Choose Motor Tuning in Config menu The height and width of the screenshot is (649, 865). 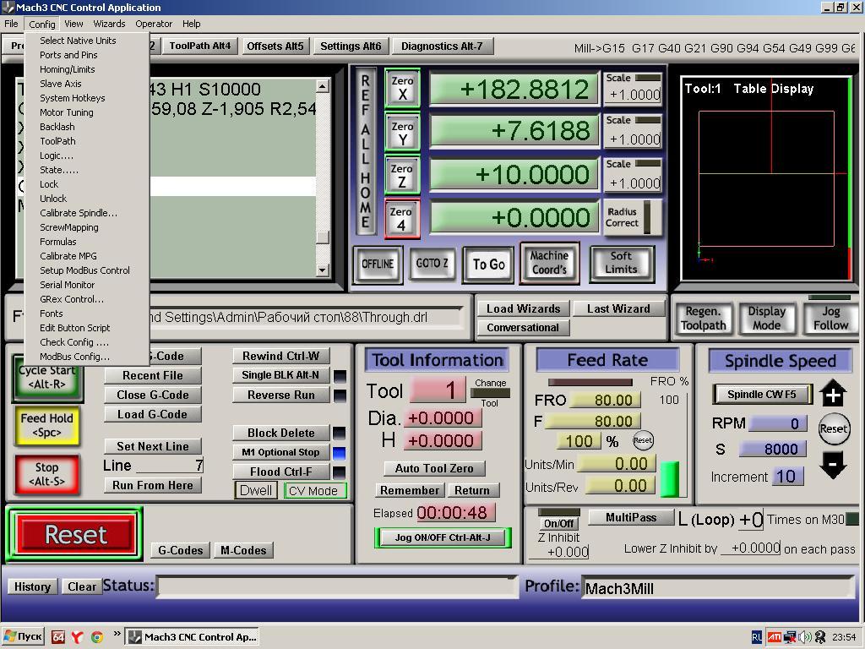(x=86, y=112)
